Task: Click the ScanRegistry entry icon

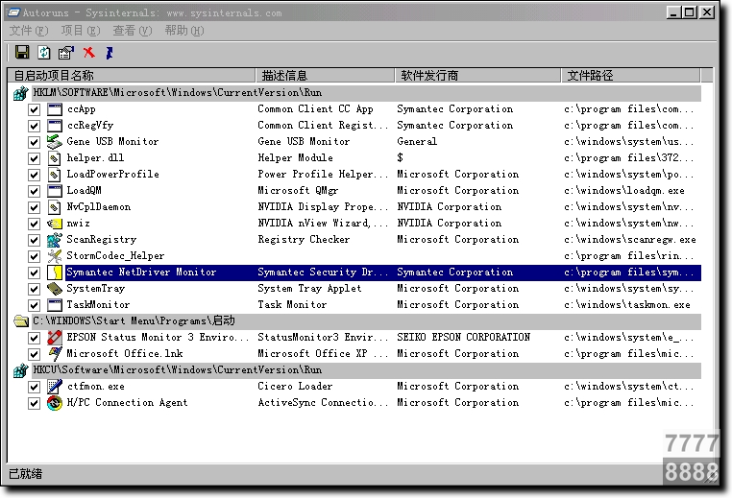Action: click(55, 240)
